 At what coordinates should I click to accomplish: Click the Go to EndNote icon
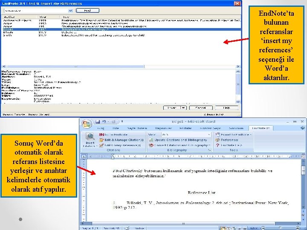tap(101, 135)
